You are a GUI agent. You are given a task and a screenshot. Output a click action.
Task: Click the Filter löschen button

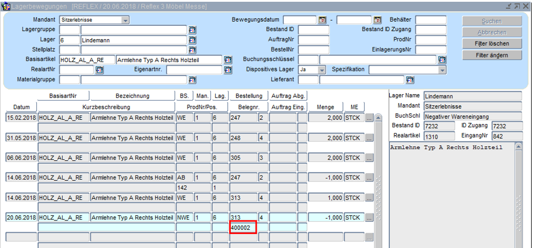pos(491,44)
